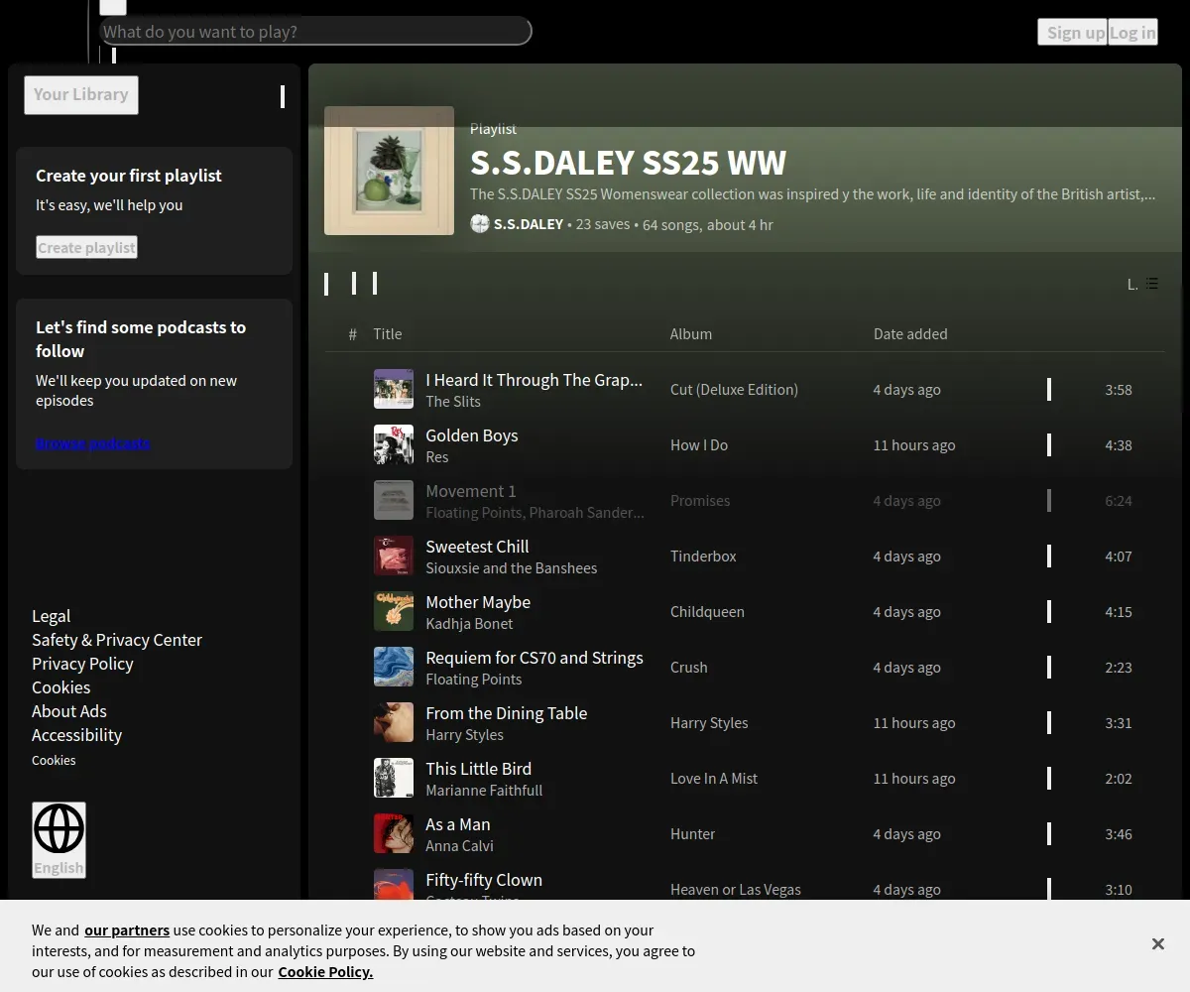Open the track 'This Little Bird'
Image resolution: width=1190 pixels, height=992 pixels.
point(479,769)
